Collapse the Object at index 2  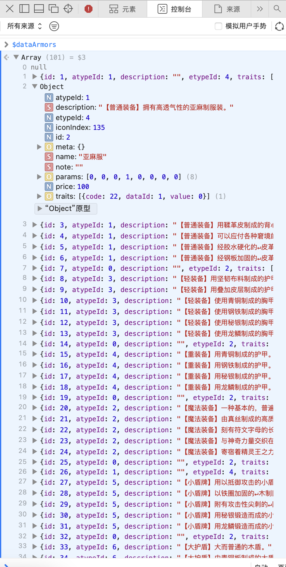(35, 86)
